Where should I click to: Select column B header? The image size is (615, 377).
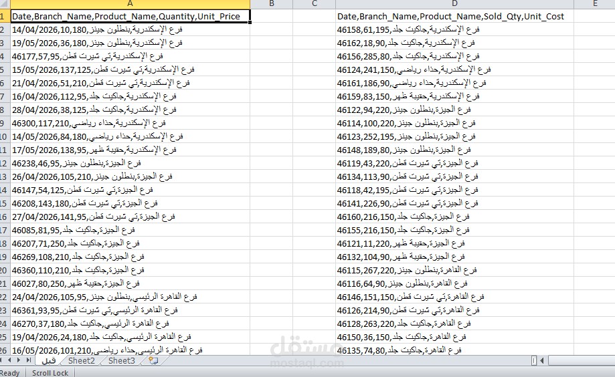tap(272, 4)
